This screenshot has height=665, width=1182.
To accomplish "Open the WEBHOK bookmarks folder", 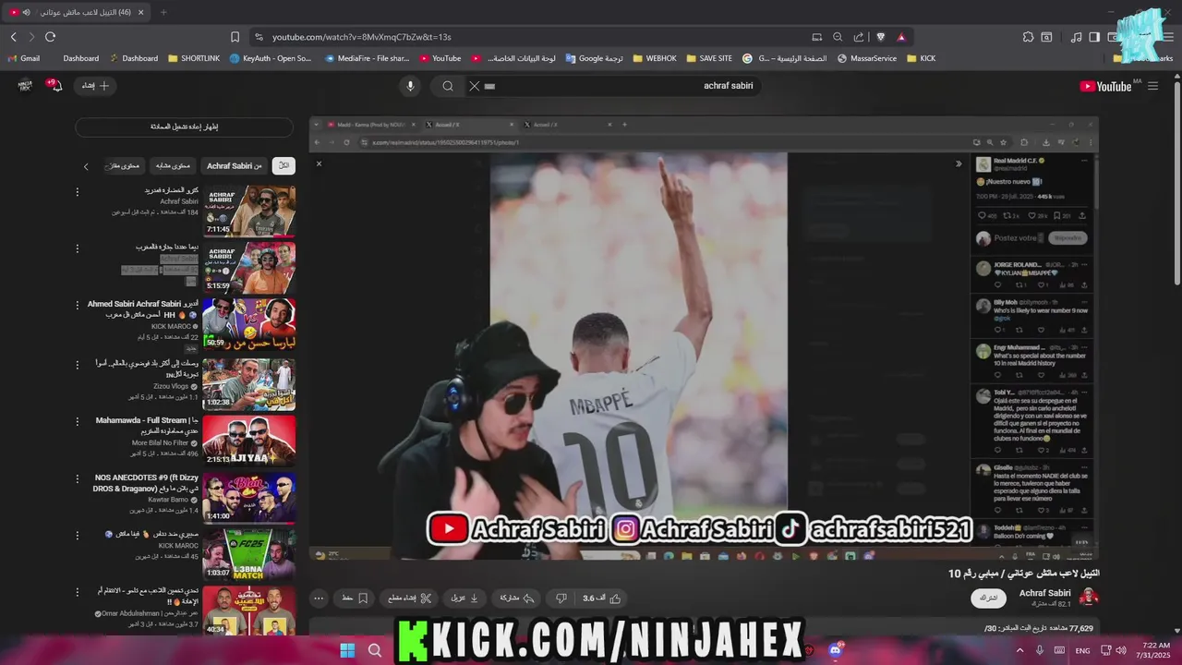I will 654,58.
